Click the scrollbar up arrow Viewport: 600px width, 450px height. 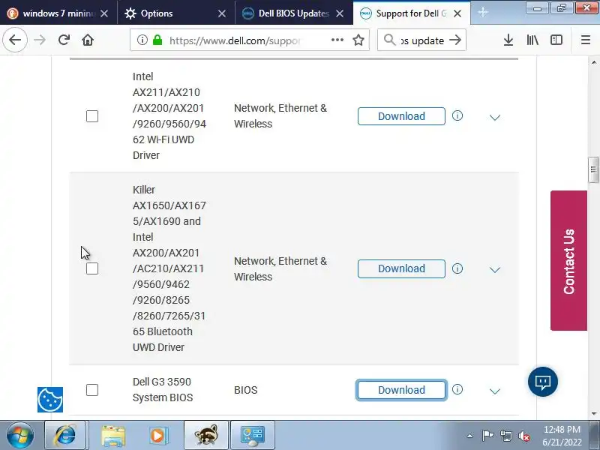pos(593,62)
